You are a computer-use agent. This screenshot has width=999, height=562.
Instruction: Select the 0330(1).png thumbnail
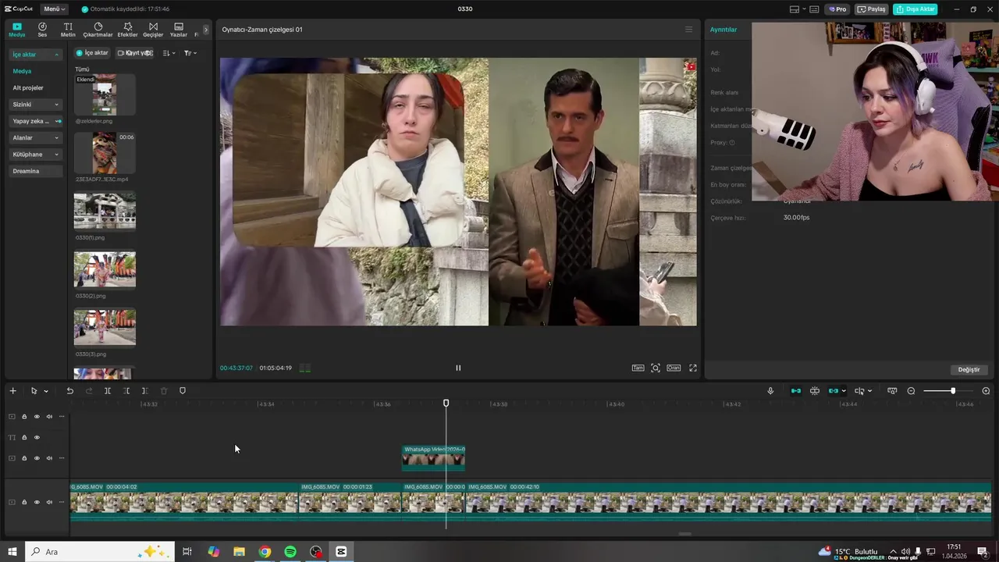click(x=105, y=212)
